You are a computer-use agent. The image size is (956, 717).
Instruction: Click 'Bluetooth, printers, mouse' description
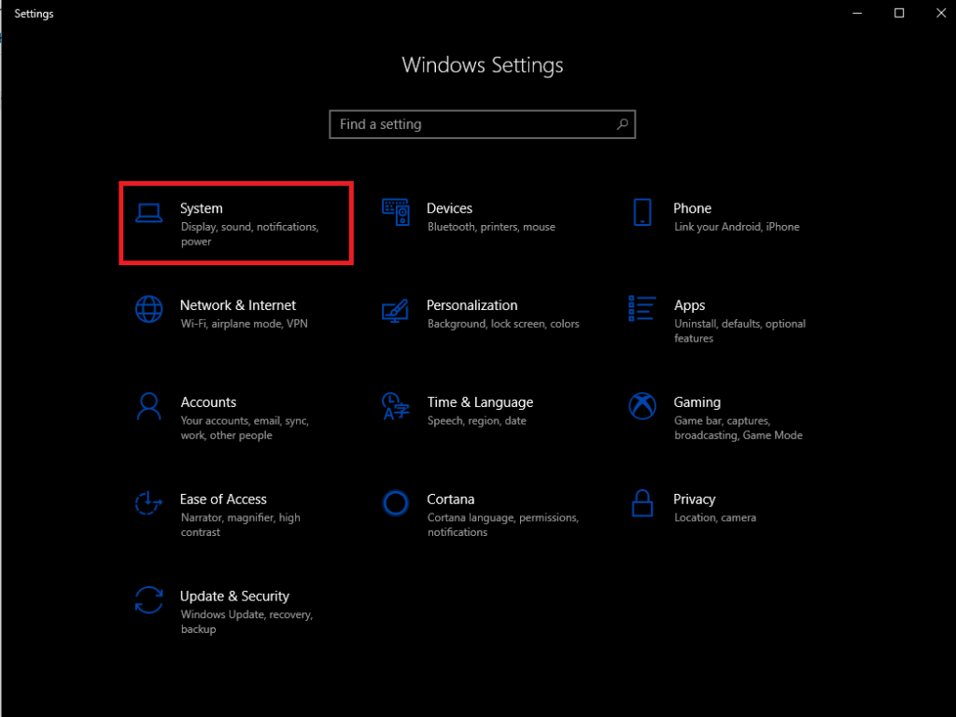click(491, 227)
